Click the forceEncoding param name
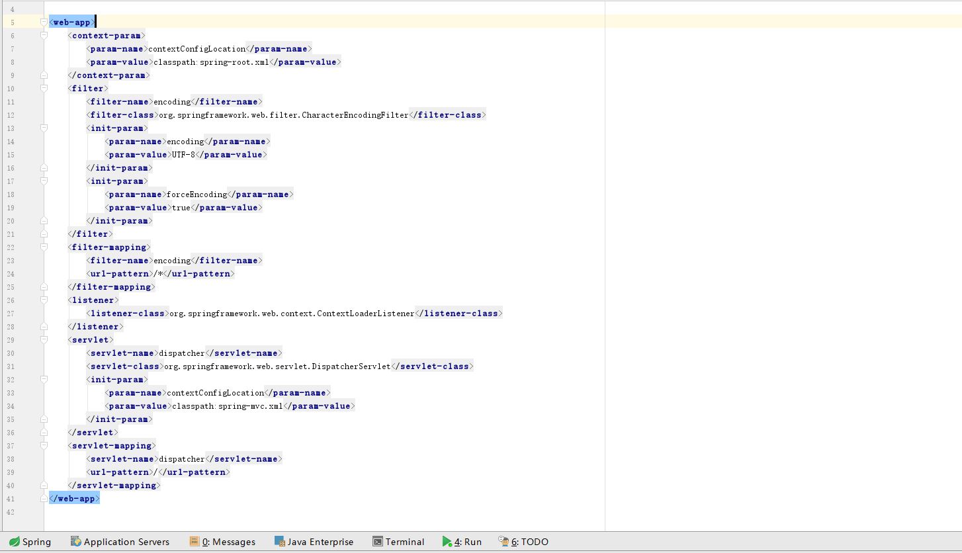962x553 pixels. 197,194
